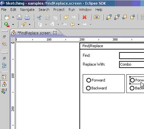This screenshot has height=129, width=144.
Task: Open the Search menu
Action: click(x=44, y=10)
